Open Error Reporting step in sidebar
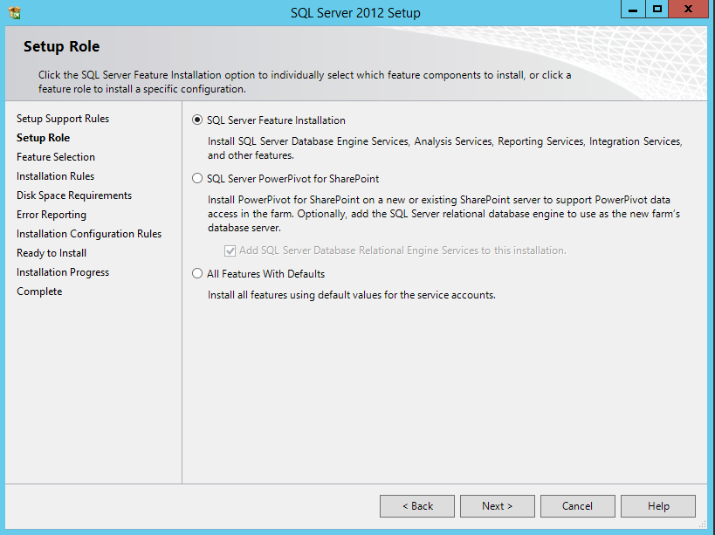Screen dimensions: 715x535 point(52,215)
